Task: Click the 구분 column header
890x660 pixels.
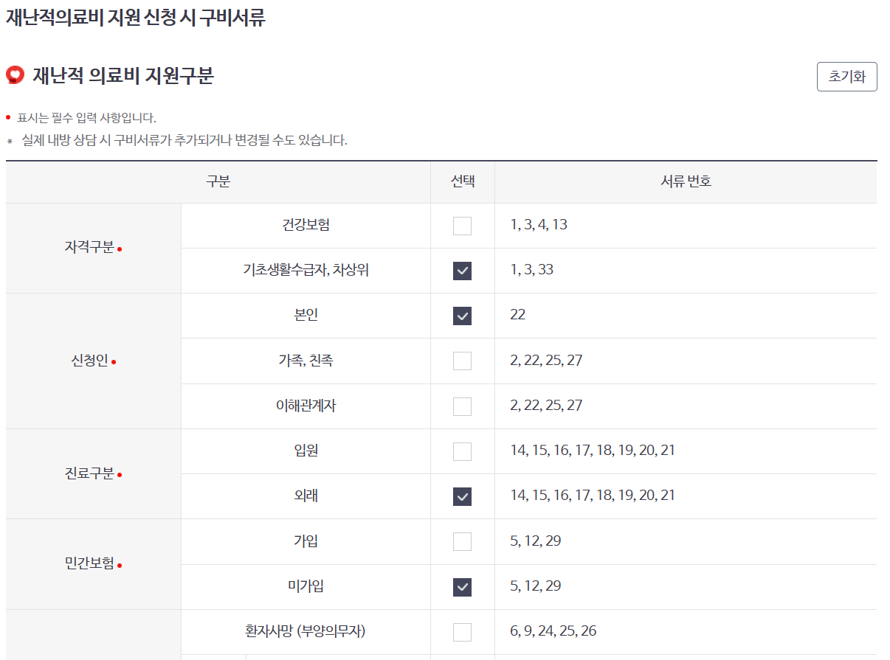Action: [x=217, y=182]
